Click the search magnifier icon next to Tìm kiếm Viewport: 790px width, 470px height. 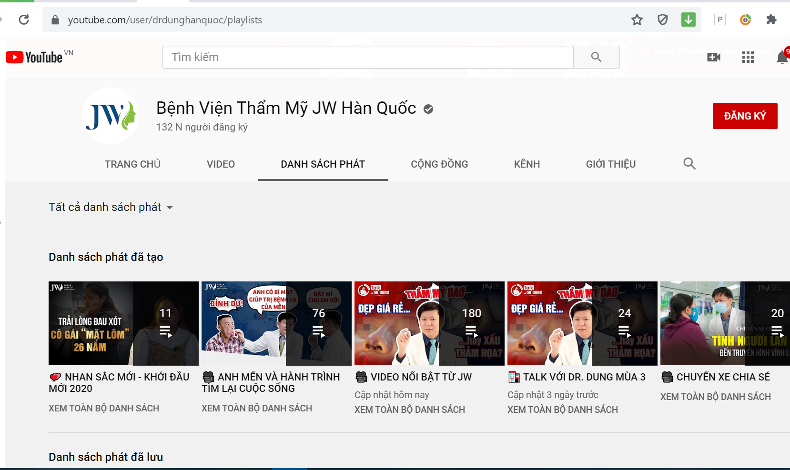[x=597, y=57]
